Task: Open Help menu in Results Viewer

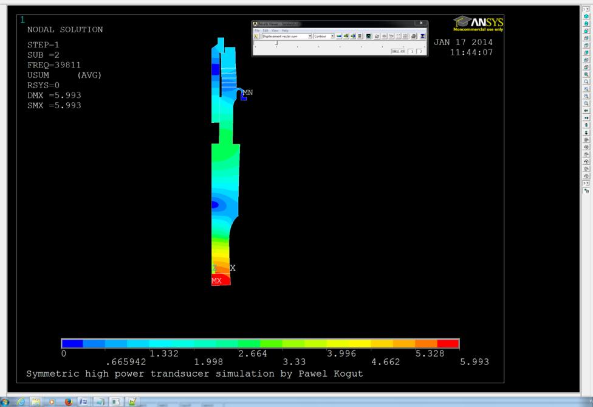Action: coord(285,30)
